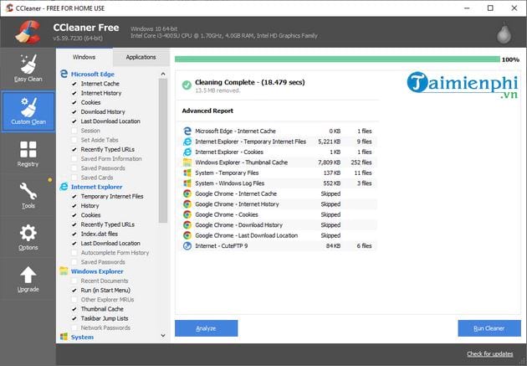Click Windows icon beside System - Temporary Files
Image resolution: width=527 pixels, height=366 pixels.
click(187, 173)
